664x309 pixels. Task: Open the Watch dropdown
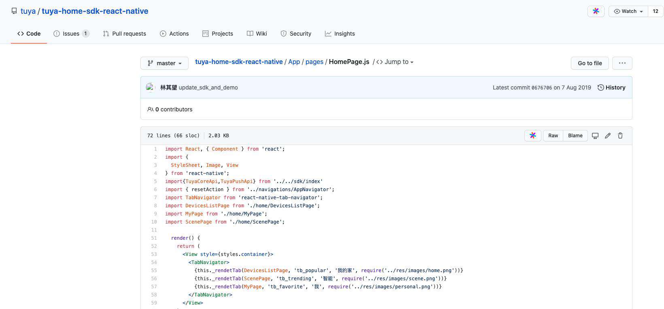click(628, 11)
